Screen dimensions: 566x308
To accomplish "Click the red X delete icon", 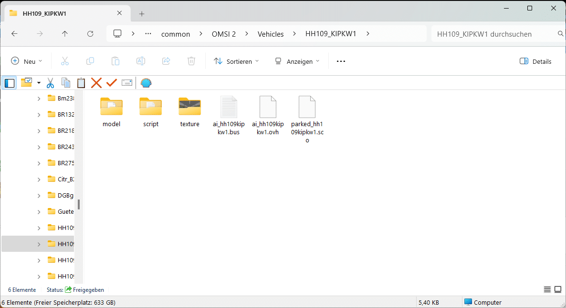I will pyautogui.click(x=96, y=83).
